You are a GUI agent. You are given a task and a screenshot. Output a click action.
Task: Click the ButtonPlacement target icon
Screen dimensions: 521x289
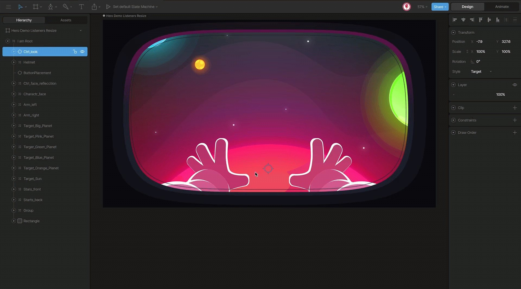(x=20, y=73)
